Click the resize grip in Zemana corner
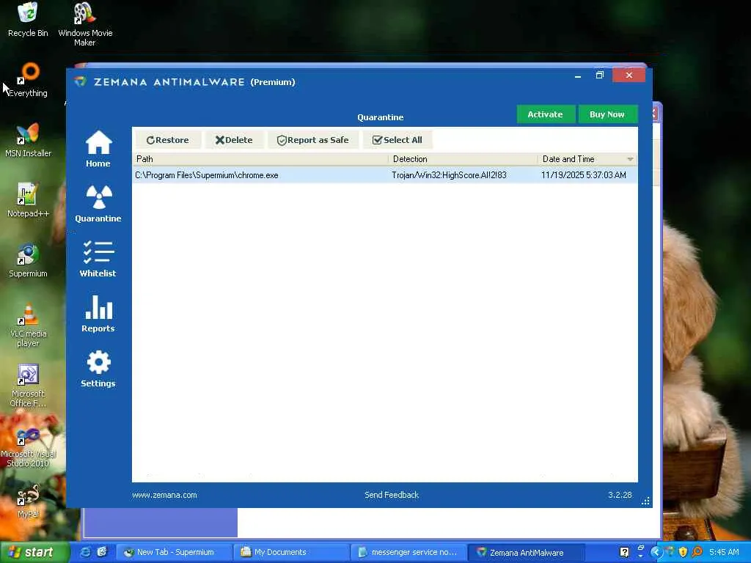Screen dimensions: 751x563 (645, 501)
